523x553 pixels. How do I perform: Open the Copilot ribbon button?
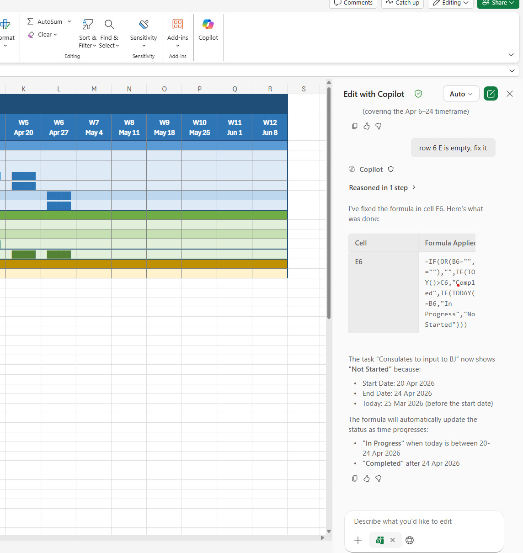point(208,30)
